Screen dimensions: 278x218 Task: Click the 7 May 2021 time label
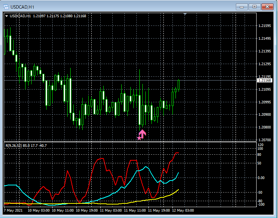coord(13,211)
